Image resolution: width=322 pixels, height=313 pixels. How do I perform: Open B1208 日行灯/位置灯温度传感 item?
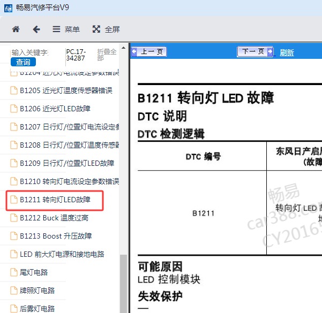click(x=70, y=145)
